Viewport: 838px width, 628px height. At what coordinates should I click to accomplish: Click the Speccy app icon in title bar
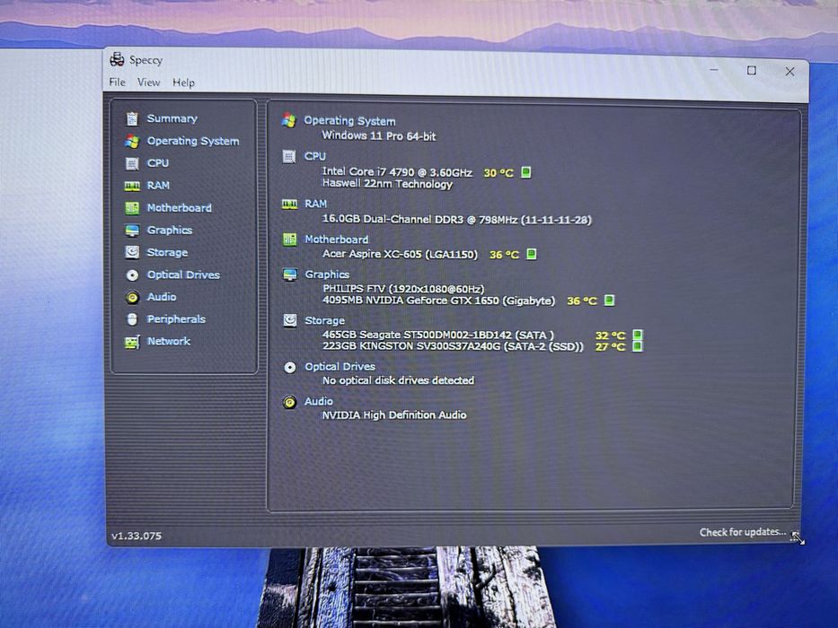pos(117,59)
